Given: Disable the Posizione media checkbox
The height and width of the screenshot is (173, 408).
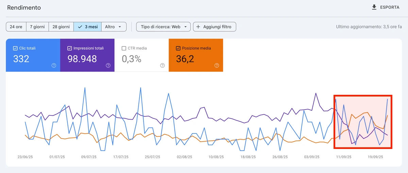Looking at the screenshot, I should (178, 48).
